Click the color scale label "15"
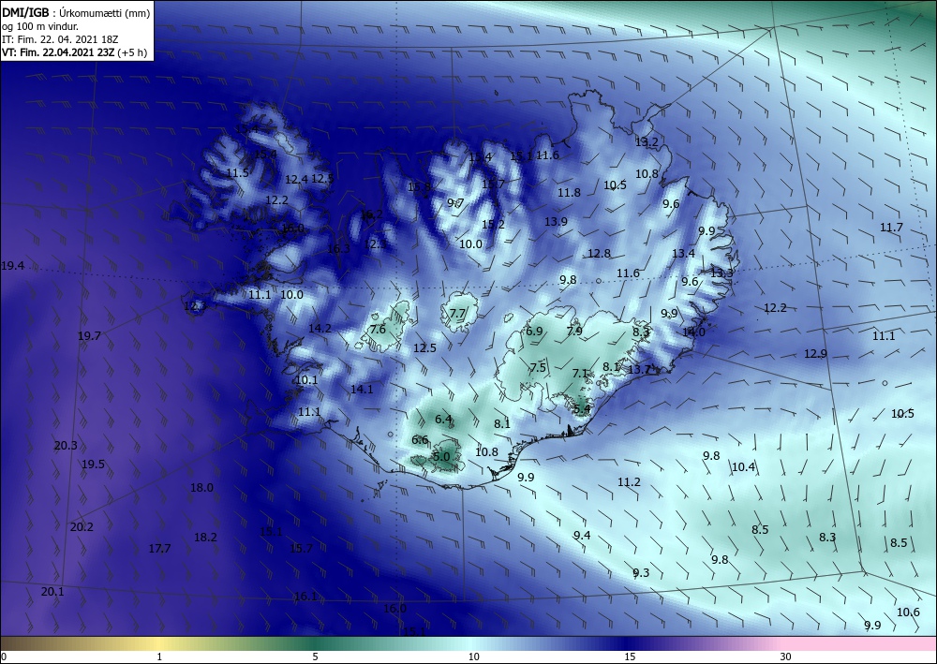The height and width of the screenshot is (664, 937). (x=630, y=657)
